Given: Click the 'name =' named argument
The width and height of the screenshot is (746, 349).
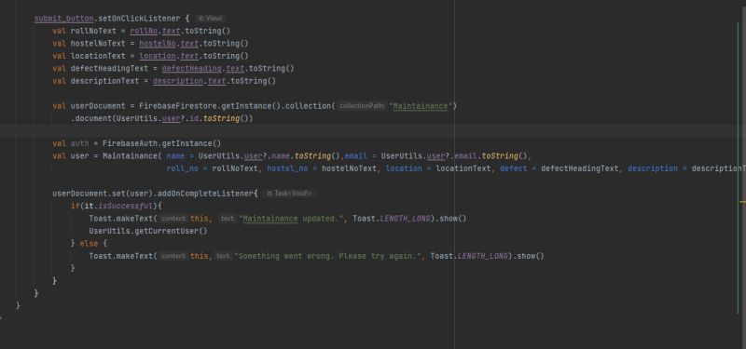Looking at the screenshot, I should [180, 155].
